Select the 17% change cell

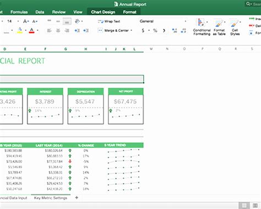click(x=86, y=156)
